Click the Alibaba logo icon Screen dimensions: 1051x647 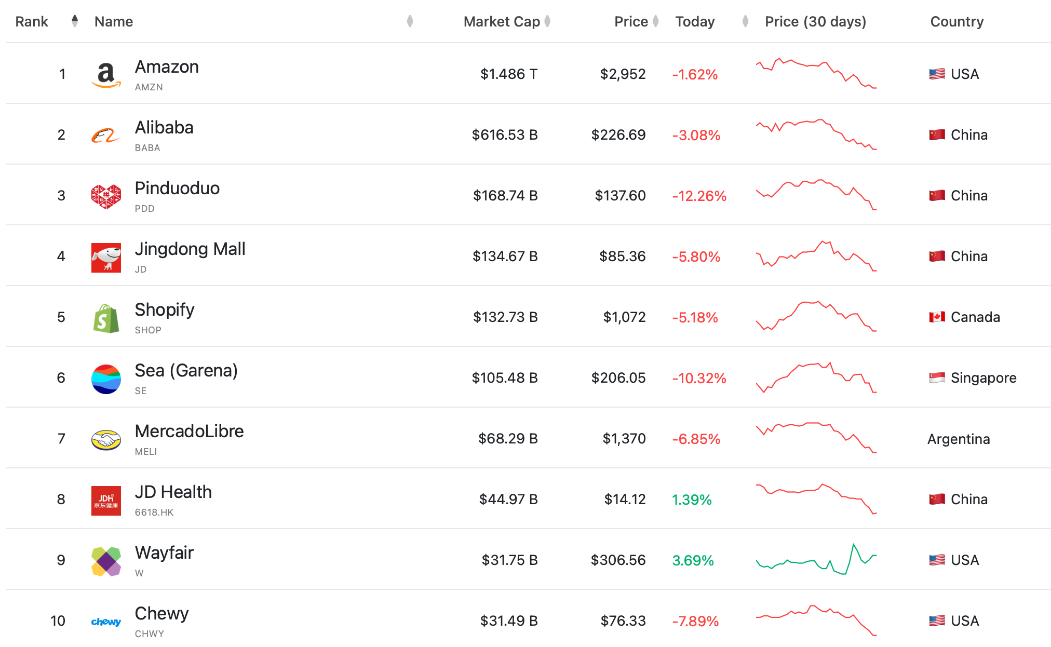click(x=106, y=136)
